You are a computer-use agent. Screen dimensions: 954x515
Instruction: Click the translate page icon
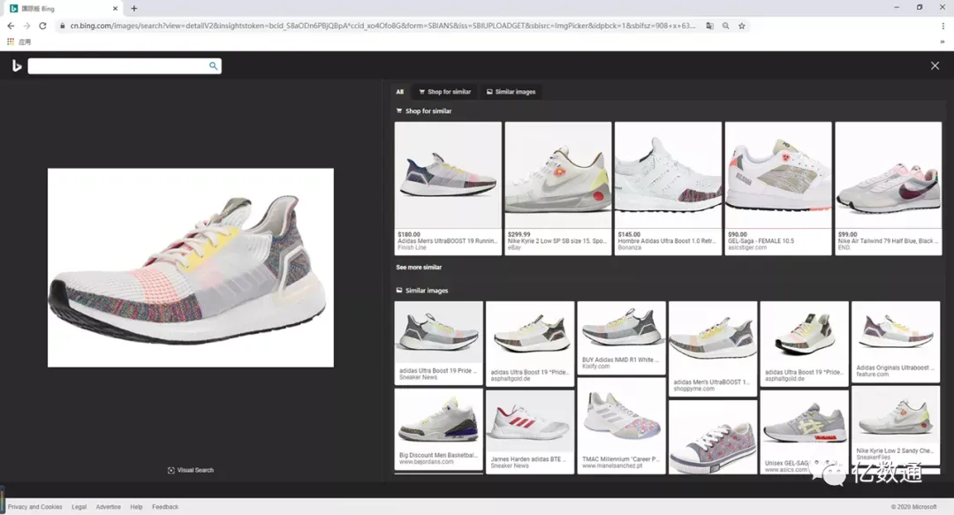click(709, 26)
